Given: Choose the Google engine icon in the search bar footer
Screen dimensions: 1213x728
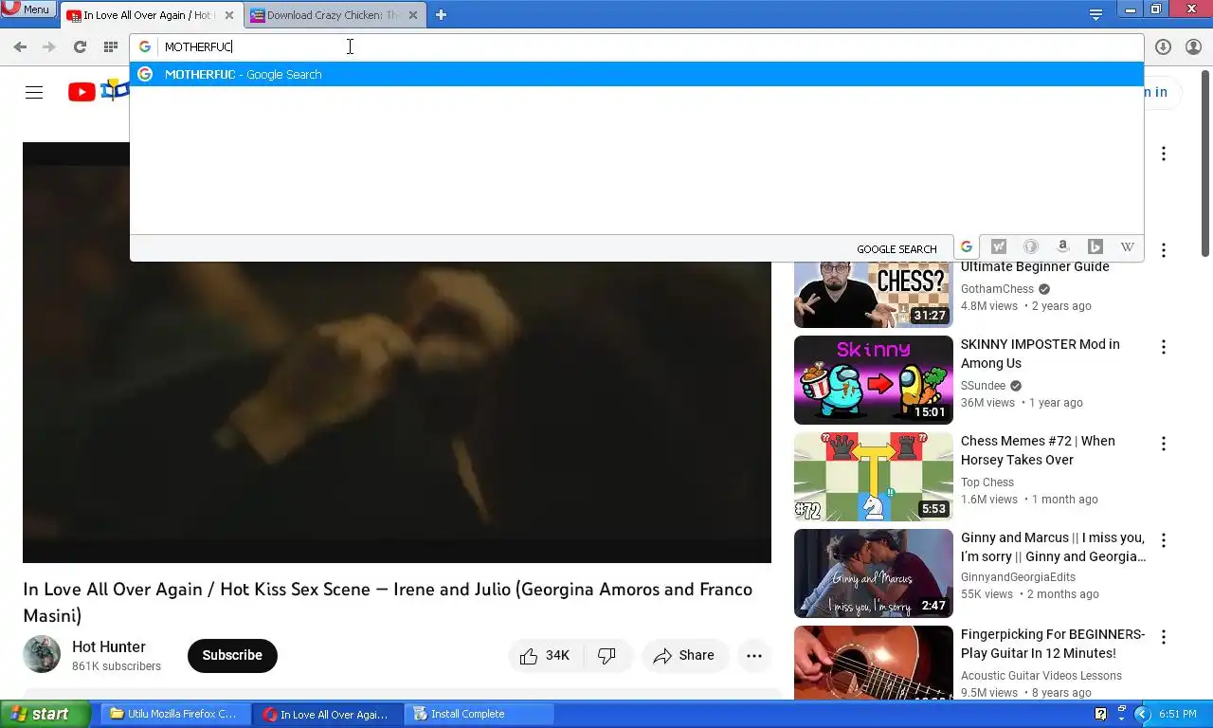Looking at the screenshot, I should click(x=966, y=247).
